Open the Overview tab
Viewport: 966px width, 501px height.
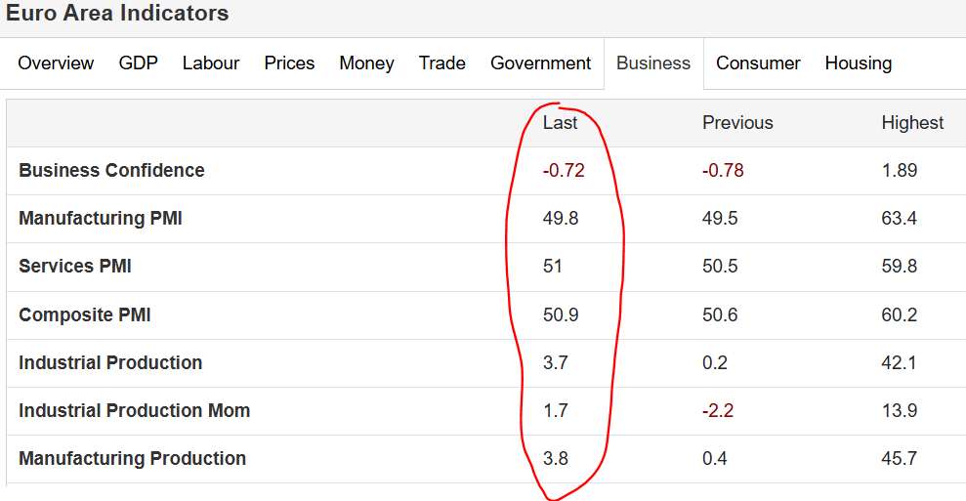tap(56, 63)
